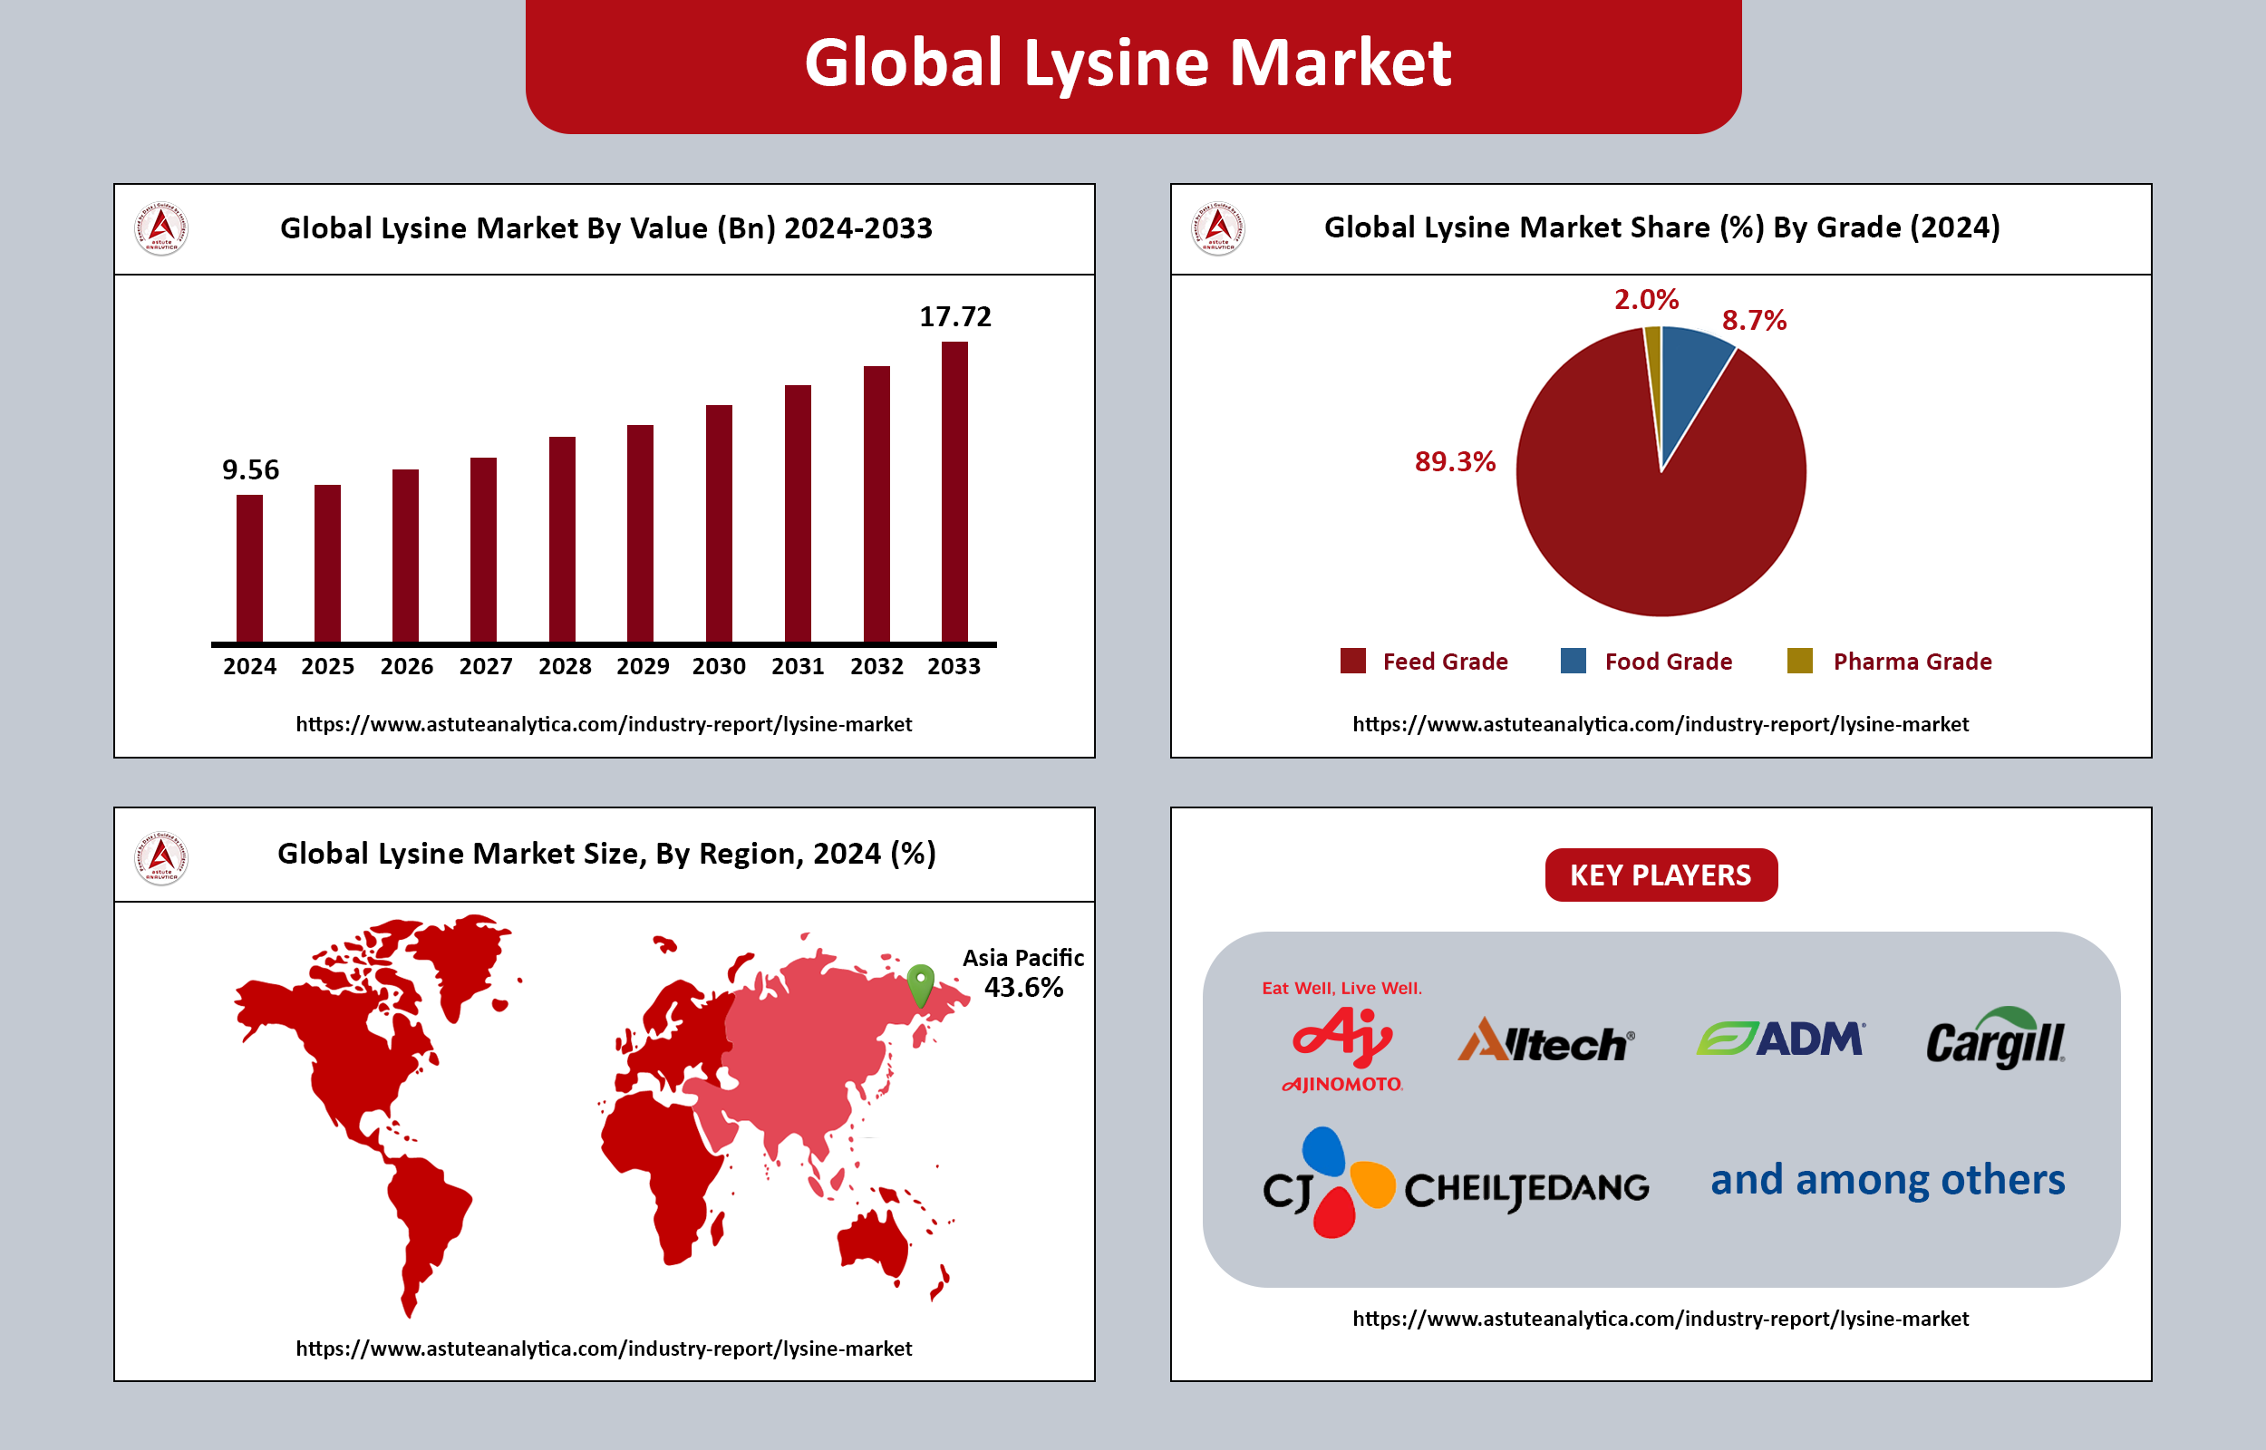The height and width of the screenshot is (1450, 2266).
Task: Click the "2031" axis label
Action: click(x=798, y=667)
